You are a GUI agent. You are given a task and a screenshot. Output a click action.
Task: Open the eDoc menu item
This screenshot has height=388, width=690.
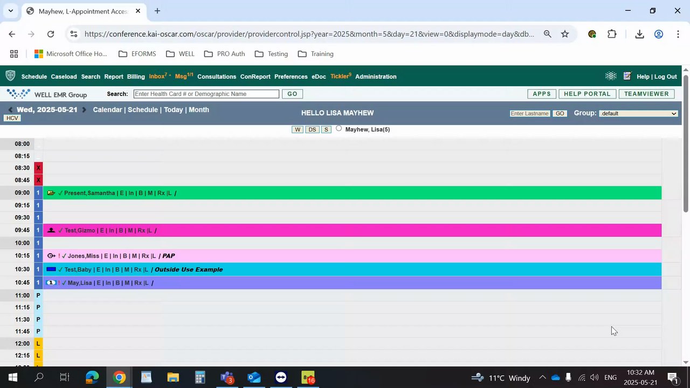(319, 77)
